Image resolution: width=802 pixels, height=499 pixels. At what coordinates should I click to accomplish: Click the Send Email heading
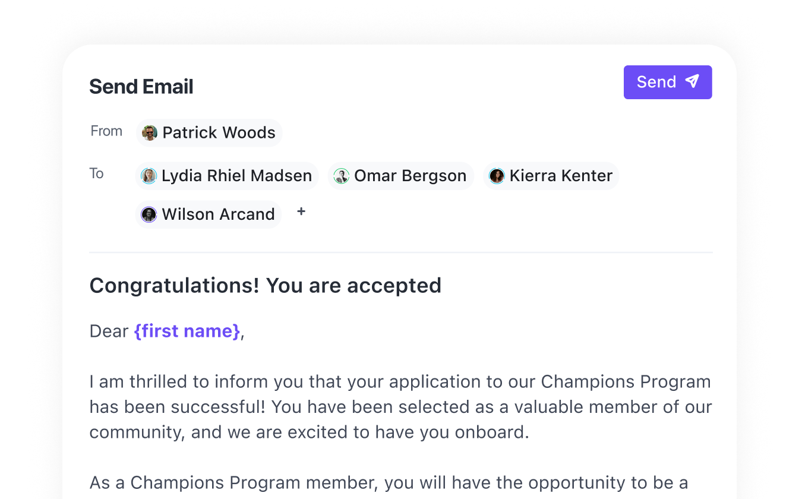pyautogui.click(x=141, y=87)
